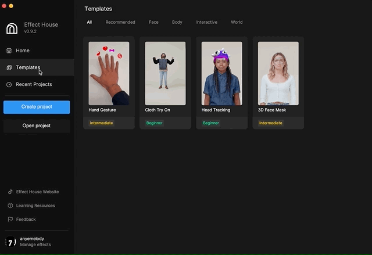Open the Learning Resources link
Screen dimensions: 372x255
click(x=35, y=206)
